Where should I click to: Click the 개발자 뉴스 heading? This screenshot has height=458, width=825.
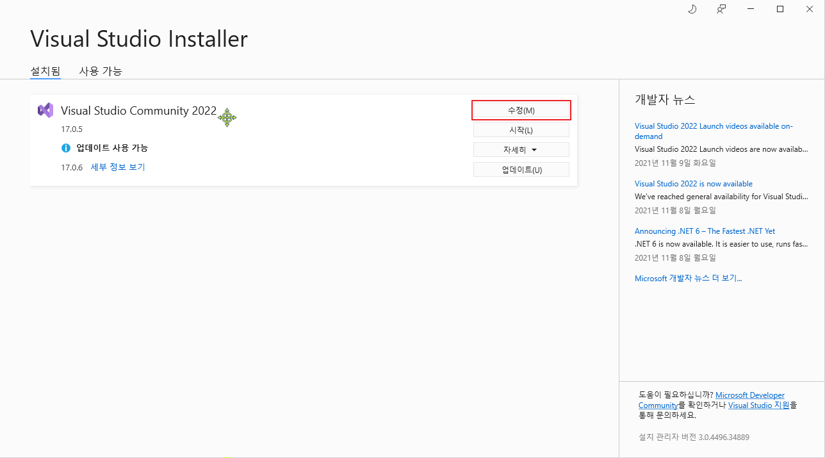click(665, 99)
